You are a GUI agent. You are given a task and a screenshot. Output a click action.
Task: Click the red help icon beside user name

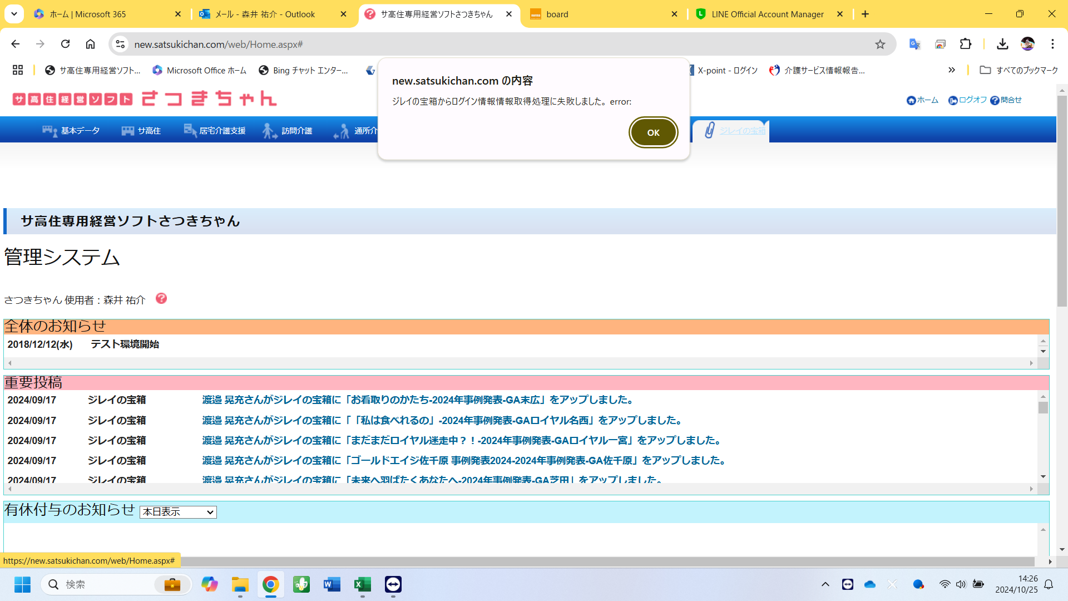(161, 299)
